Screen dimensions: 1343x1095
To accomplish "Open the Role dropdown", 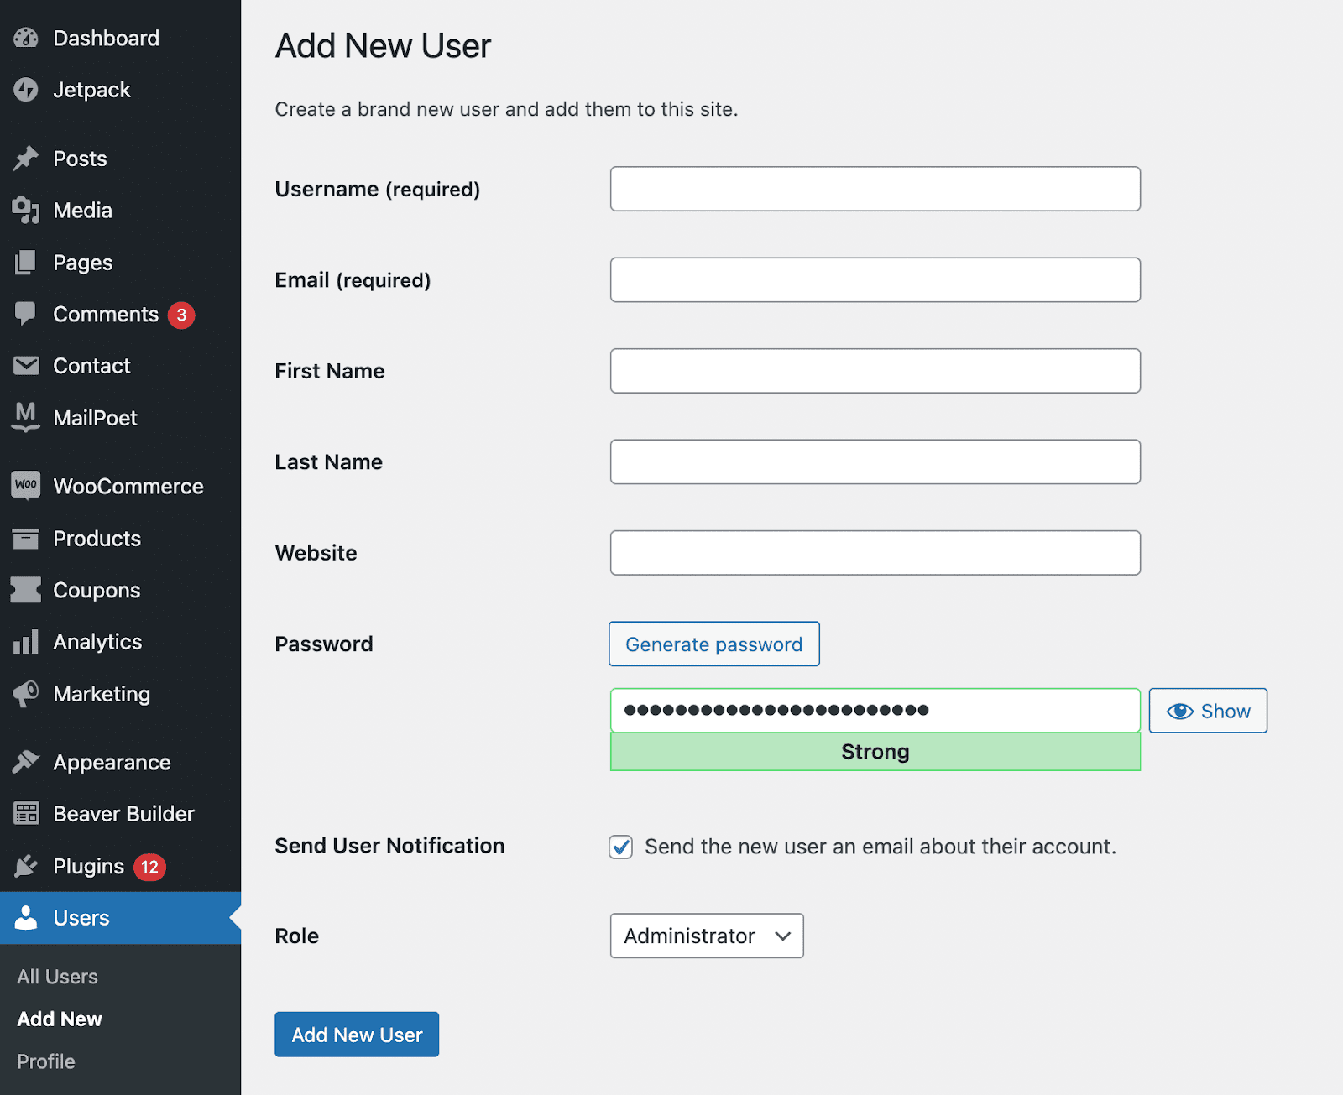I will [706, 936].
